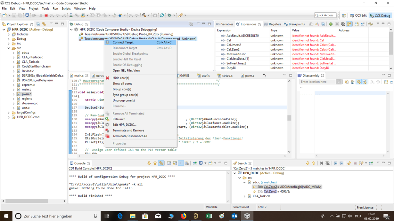Click Remove all matches icon in Search view

point(327,163)
